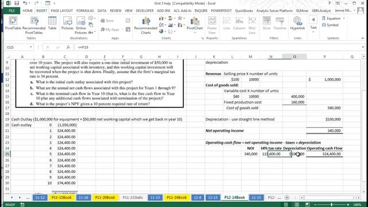Click the Save icon in quick access toolbar
The image size is (368, 207).
tap(17, 3)
